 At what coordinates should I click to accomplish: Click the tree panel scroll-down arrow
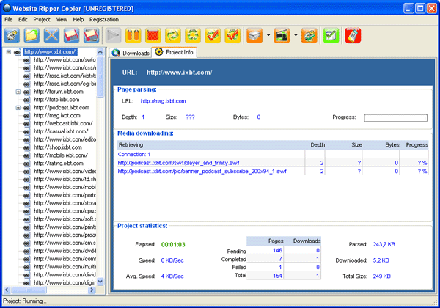pyautogui.click(x=101, y=283)
